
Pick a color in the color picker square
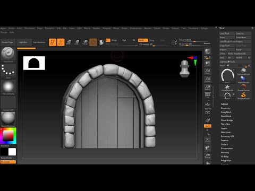(8, 136)
